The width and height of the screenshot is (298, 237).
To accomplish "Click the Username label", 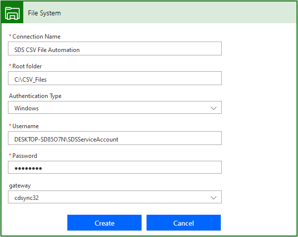I will pos(25,126).
